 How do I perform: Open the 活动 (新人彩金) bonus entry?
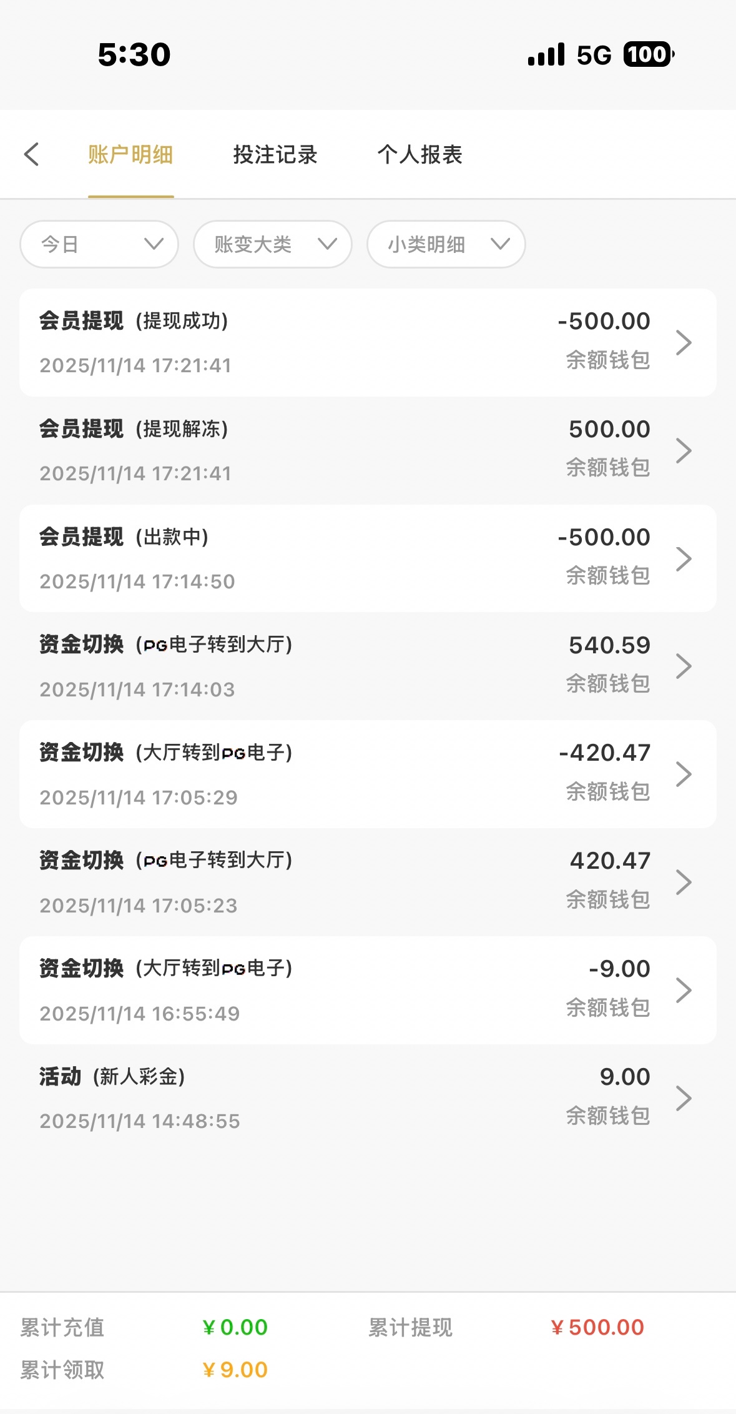click(312, 1098)
